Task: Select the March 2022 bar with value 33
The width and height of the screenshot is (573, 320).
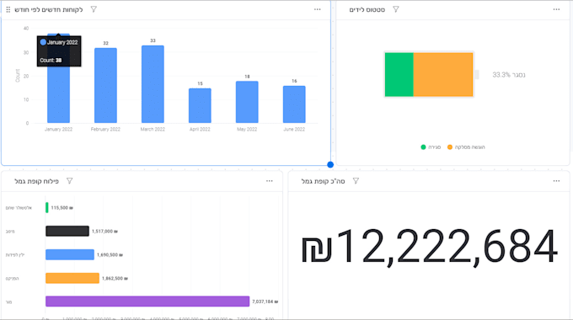Action: click(153, 84)
